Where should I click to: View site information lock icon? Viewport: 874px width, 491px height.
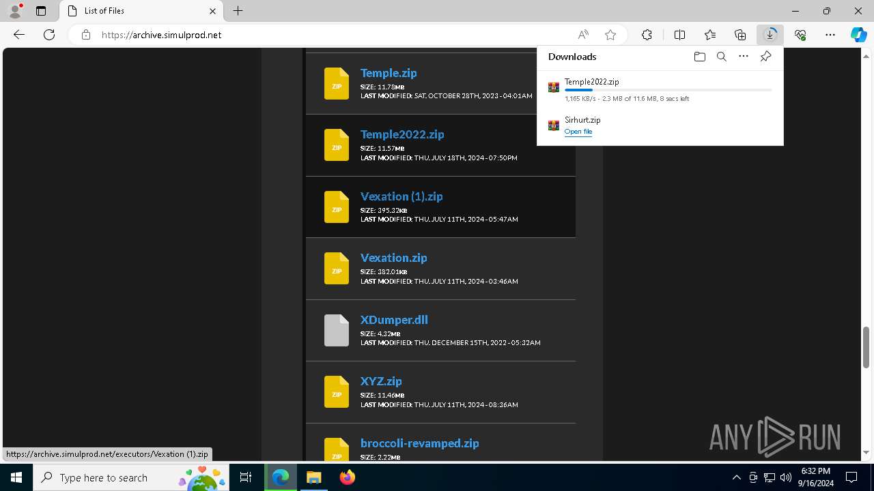coord(86,35)
